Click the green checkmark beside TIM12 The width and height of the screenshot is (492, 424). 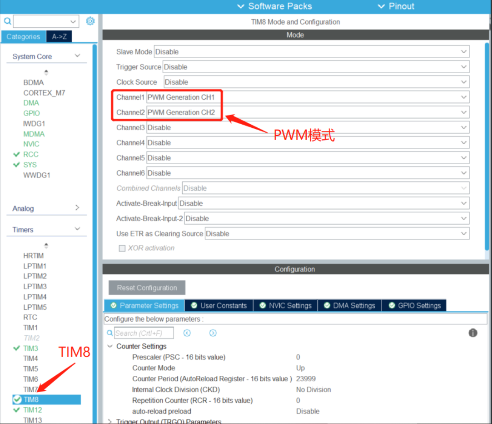pos(17,410)
